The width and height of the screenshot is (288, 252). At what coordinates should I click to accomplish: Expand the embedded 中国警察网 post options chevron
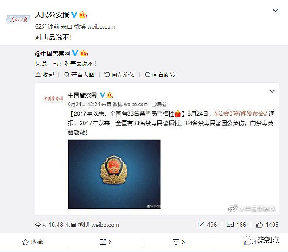click(x=272, y=91)
